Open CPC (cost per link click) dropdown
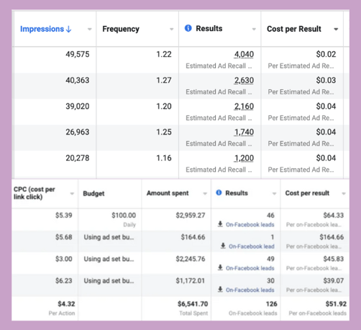This screenshot has width=361, height=330. point(72,193)
